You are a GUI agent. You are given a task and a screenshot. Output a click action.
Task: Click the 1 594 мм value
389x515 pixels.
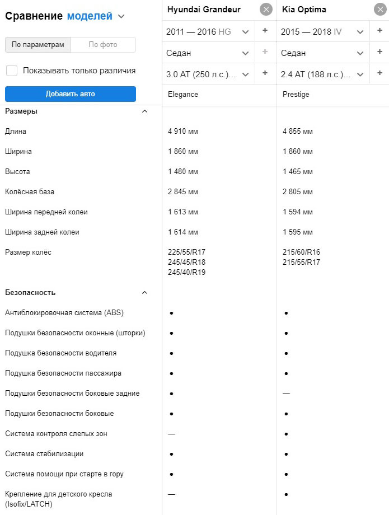pyautogui.click(x=297, y=212)
